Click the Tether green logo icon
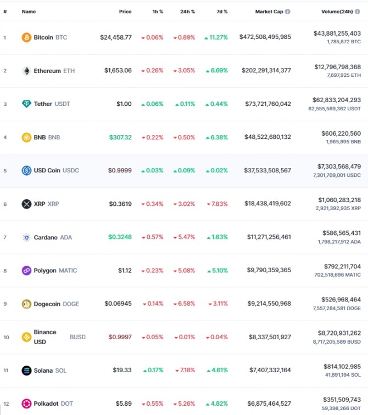The image size is (368, 415). (x=26, y=104)
